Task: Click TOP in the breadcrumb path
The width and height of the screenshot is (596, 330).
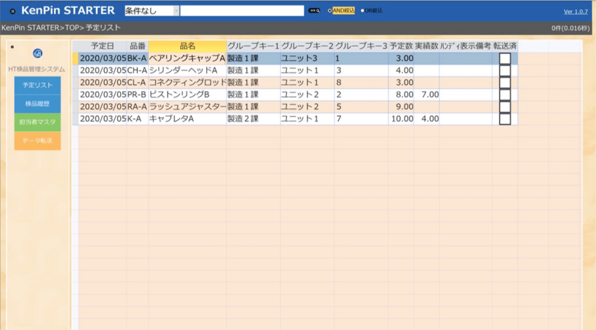Action: pos(72,28)
